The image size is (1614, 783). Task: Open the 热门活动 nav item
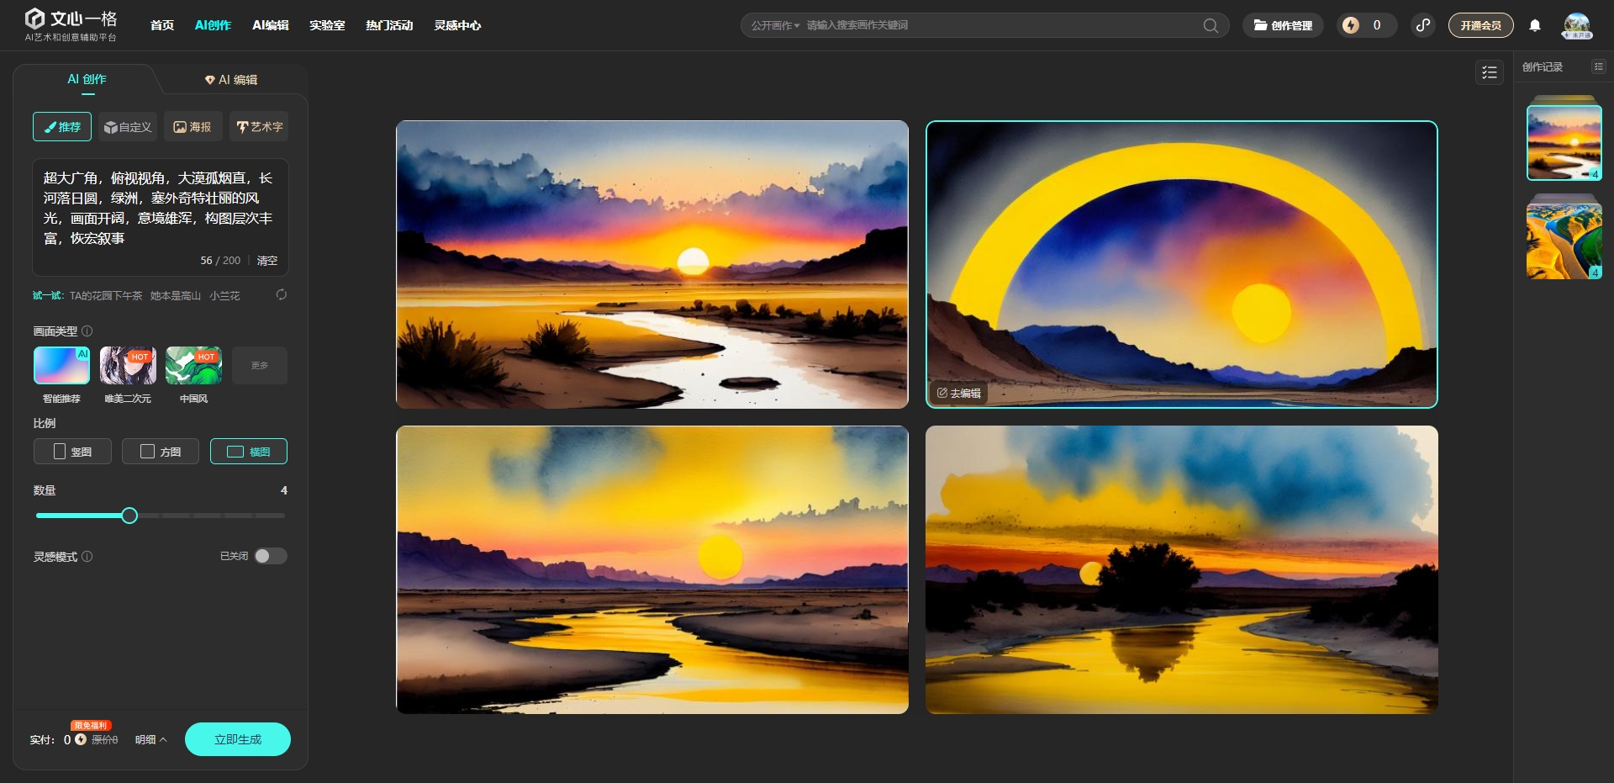tap(389, 25)
